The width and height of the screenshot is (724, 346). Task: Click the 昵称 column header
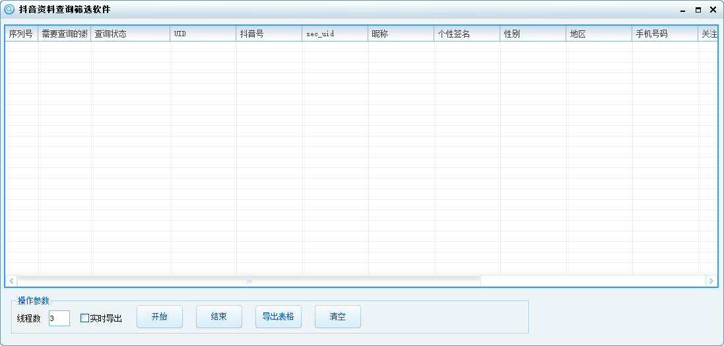pos(401,34)
